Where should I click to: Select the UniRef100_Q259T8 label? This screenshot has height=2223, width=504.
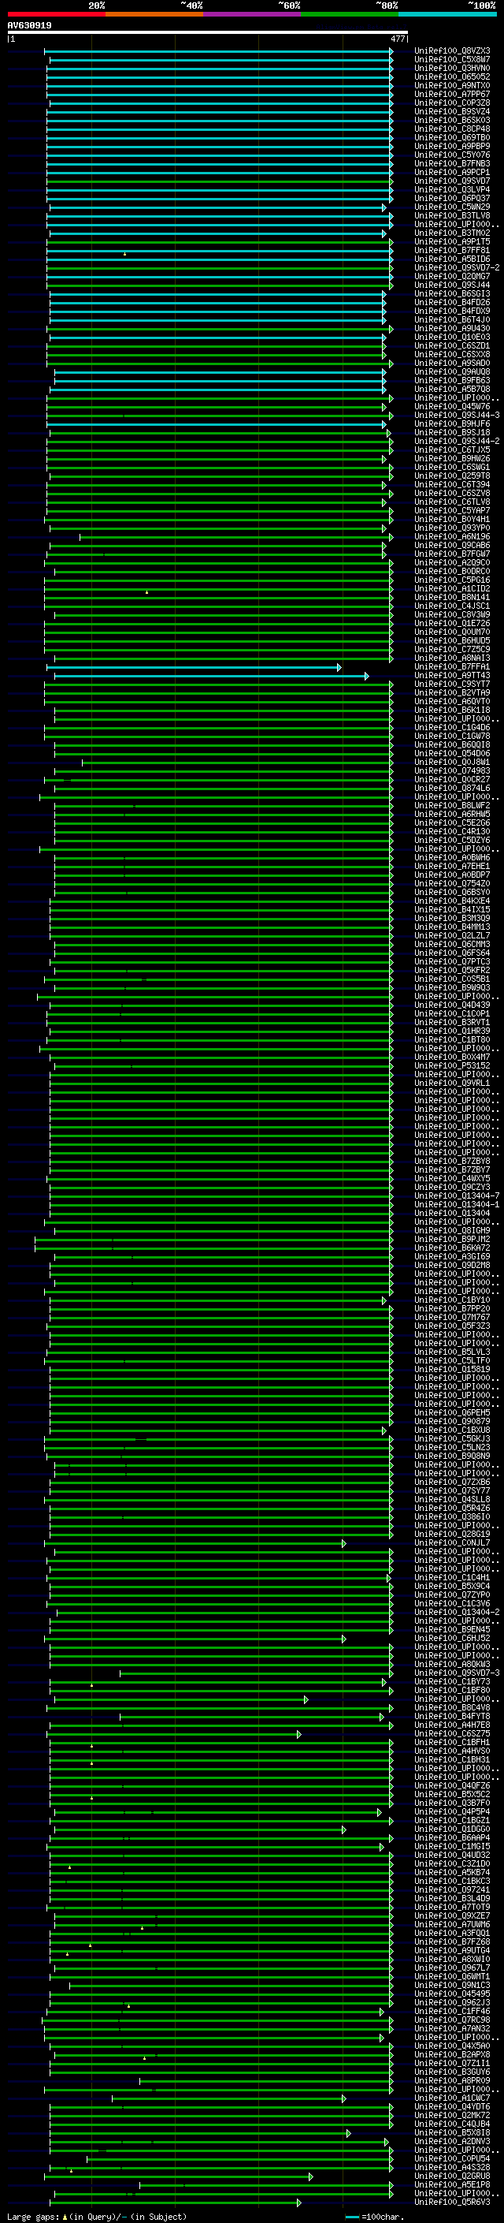pyautogui.click(x=451, y=476)
